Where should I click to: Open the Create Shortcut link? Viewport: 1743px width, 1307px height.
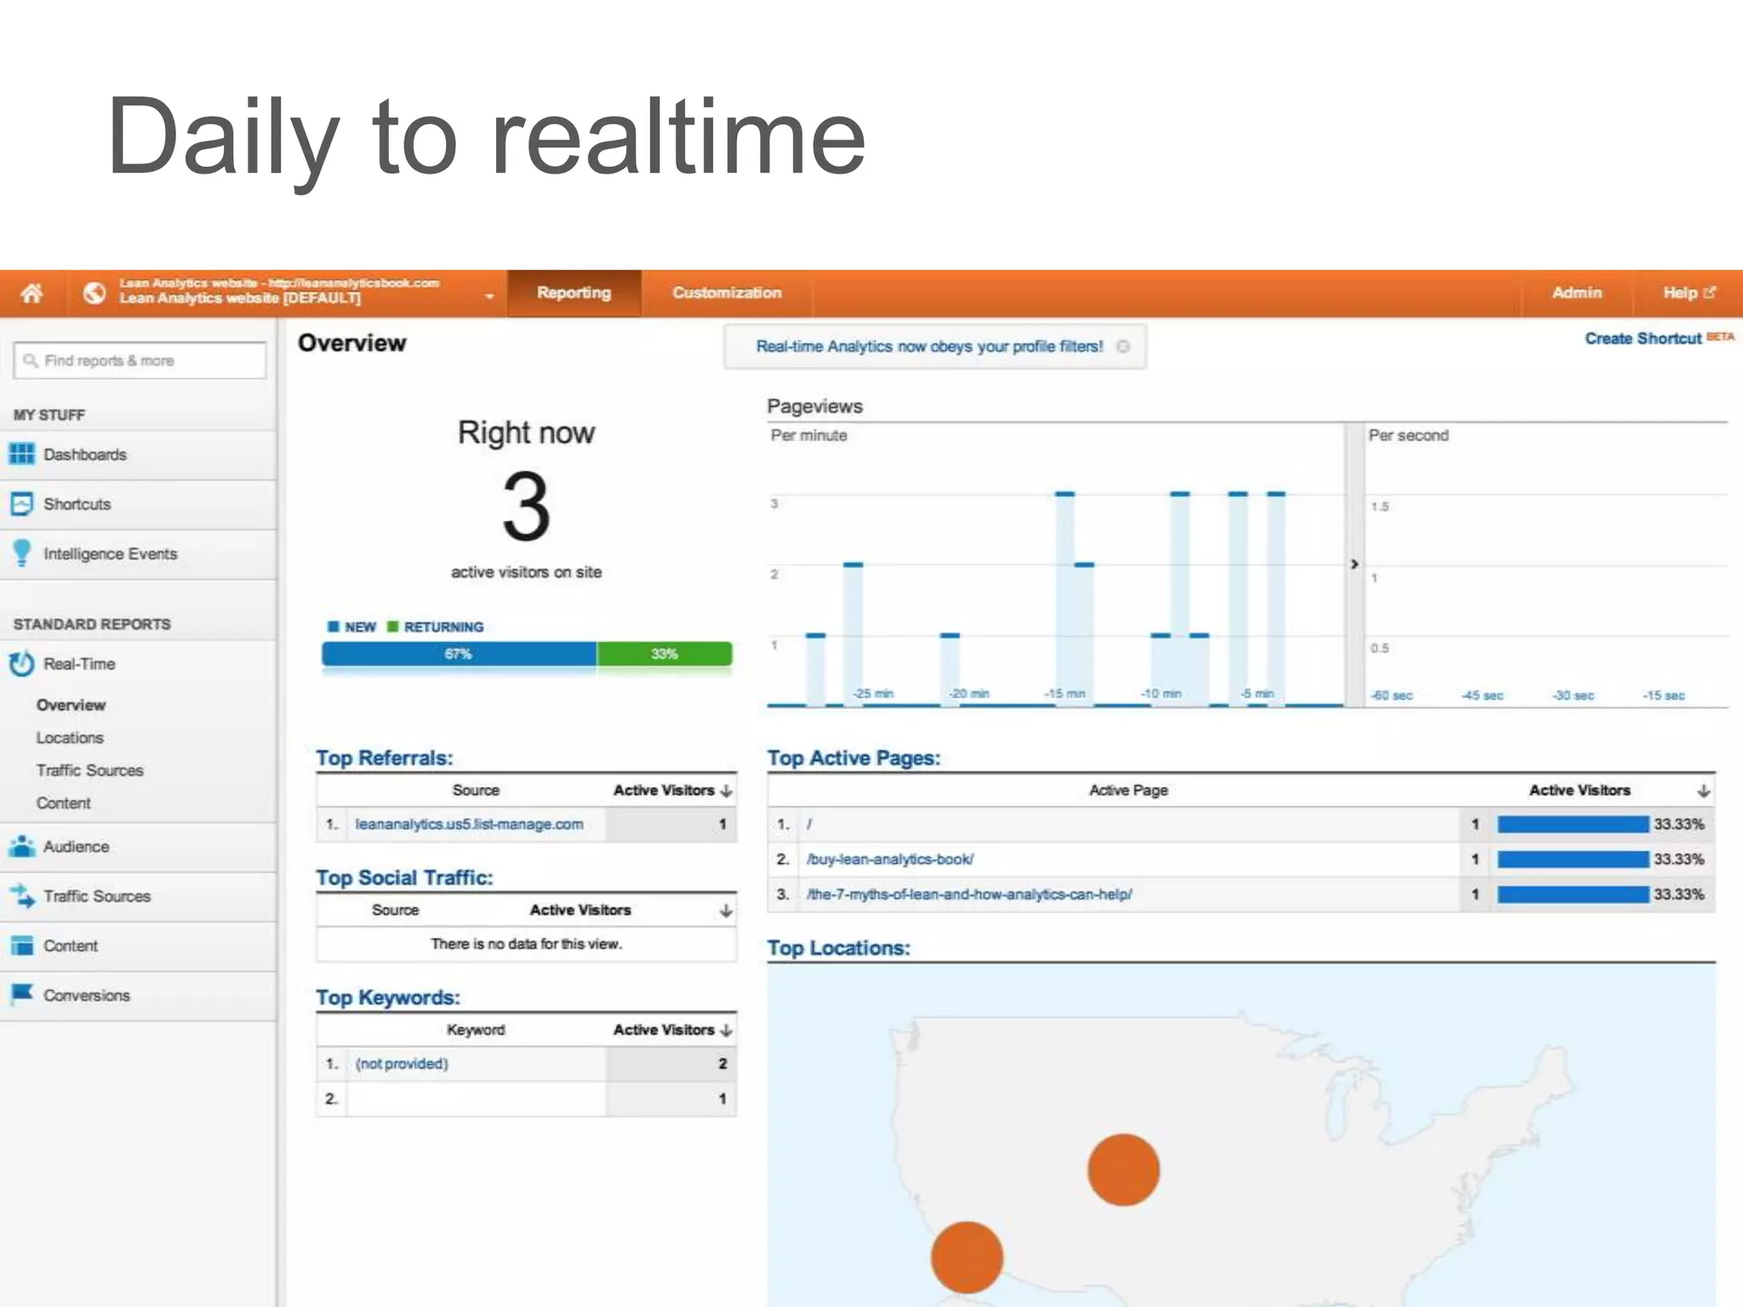[x=1642, y=339]
